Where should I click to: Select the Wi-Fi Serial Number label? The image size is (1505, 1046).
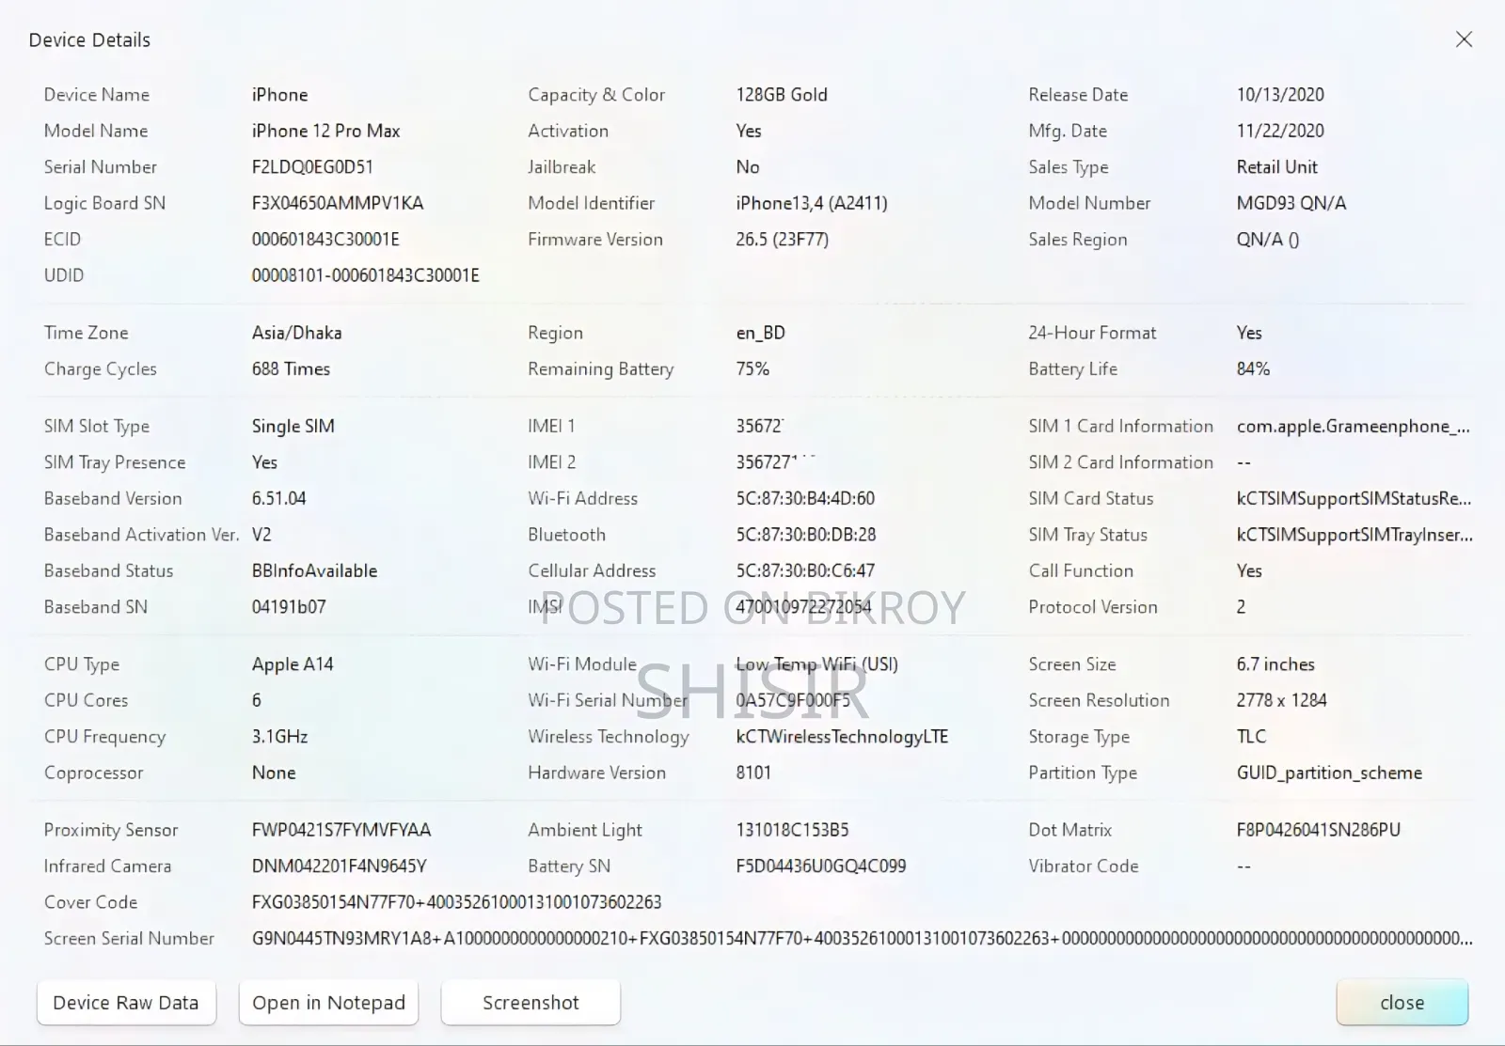(608, 700)
